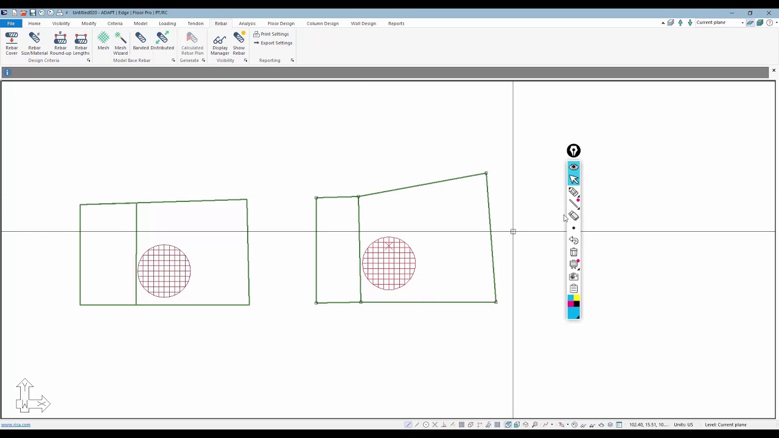Click the brush size dot on annotation toolbar
The width and height of the screenshot is (779, 438).
coord(573,228)
